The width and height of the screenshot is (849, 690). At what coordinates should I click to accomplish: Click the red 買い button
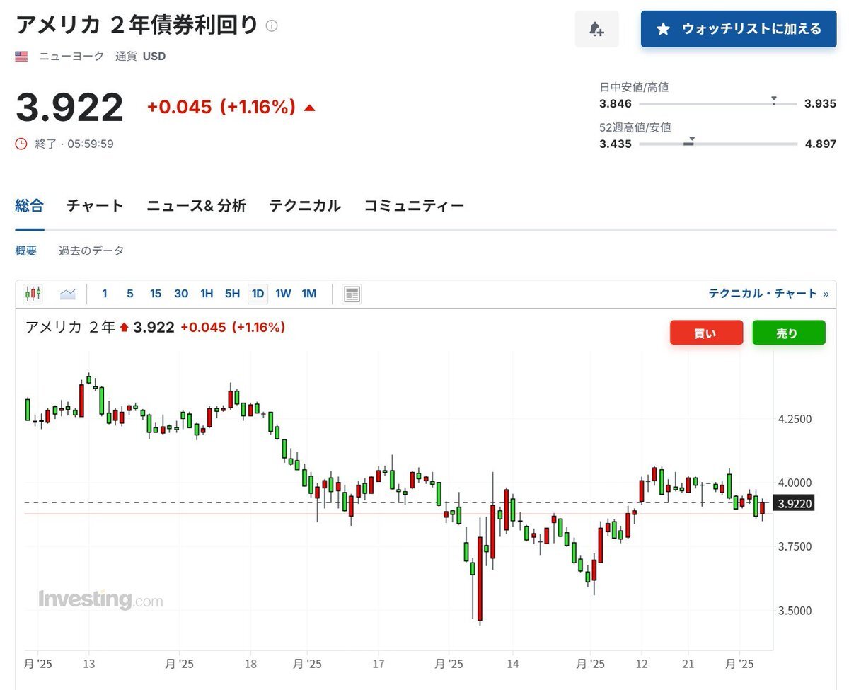coord(706,333)
